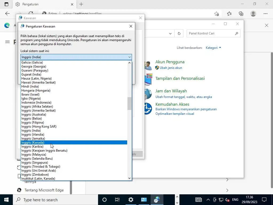Show hidden system tray icons chevron
273x205 pixels.
click(208, 200)
